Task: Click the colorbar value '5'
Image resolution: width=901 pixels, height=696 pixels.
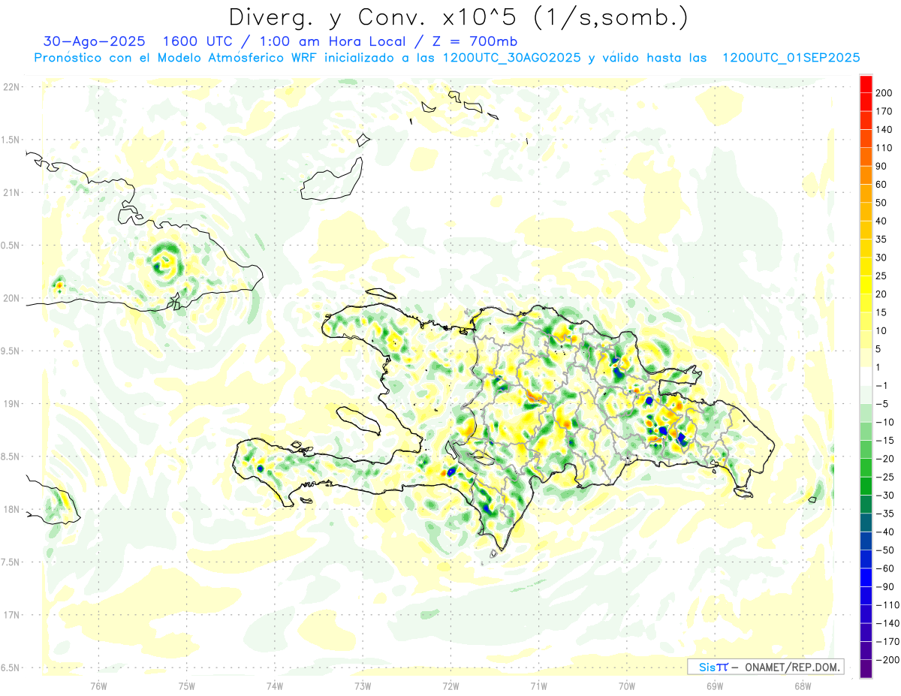Action: [x=879, y=349]
